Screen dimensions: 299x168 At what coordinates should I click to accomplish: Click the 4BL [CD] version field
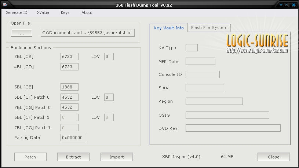coord(69,67)
